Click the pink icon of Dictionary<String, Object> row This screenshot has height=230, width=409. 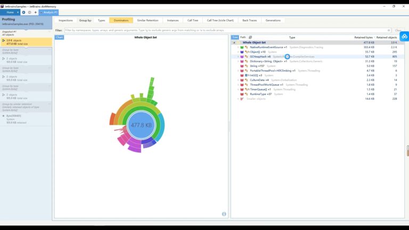pyautogui.click(x=242, y=61)
